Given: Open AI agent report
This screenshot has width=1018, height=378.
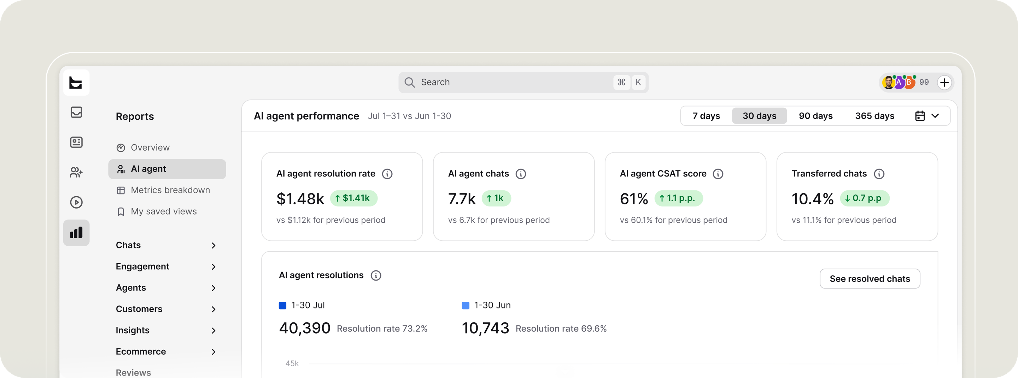Looking at the screenshot, I should 167,169.
